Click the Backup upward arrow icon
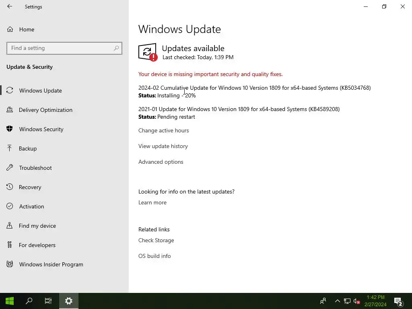The height and width of the screenshot is (309, 412). pos(10,148)
